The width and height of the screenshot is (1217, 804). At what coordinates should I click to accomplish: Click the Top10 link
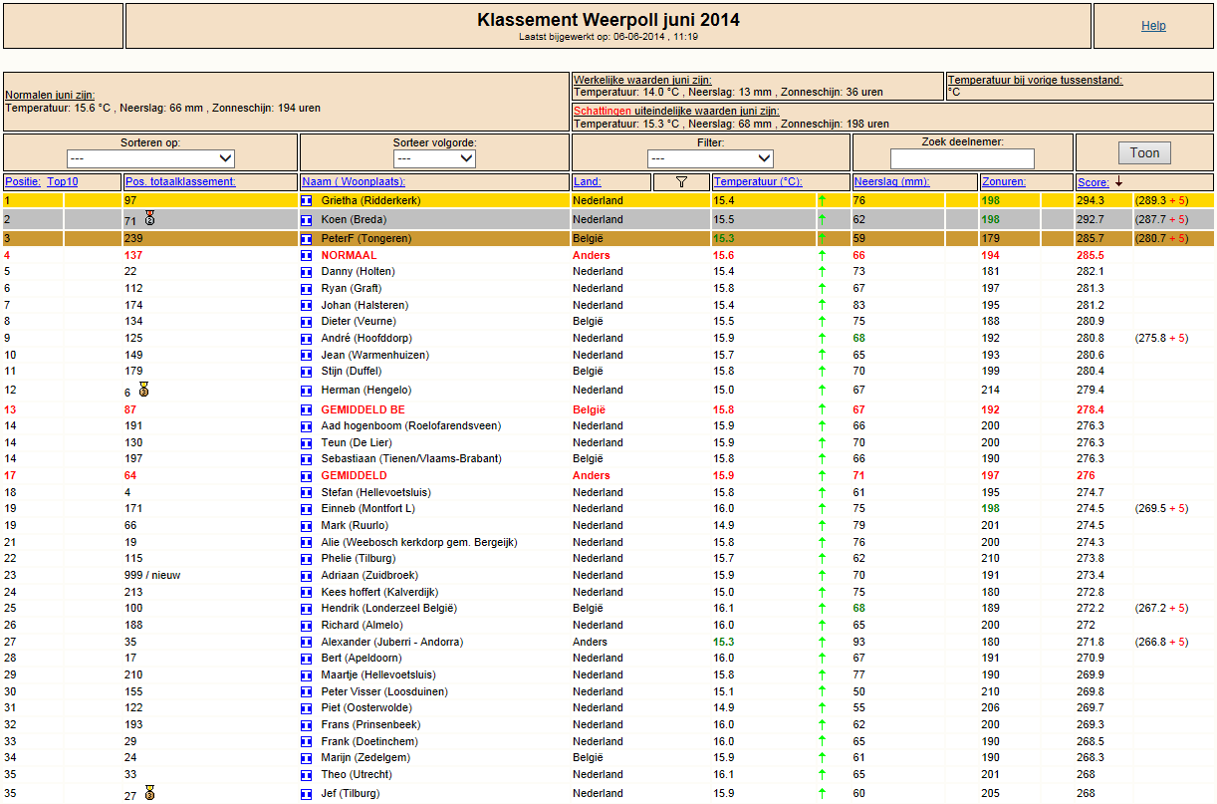63,182
